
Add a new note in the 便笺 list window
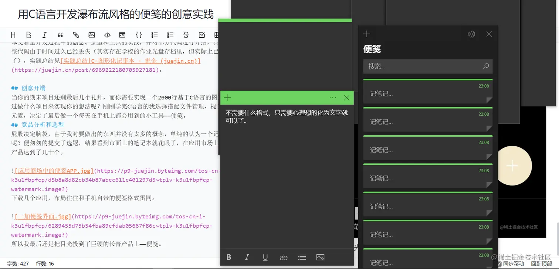(x=367, y=34)
